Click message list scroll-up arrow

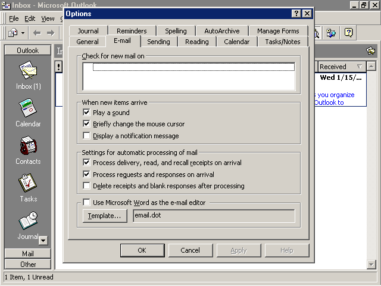371,66
